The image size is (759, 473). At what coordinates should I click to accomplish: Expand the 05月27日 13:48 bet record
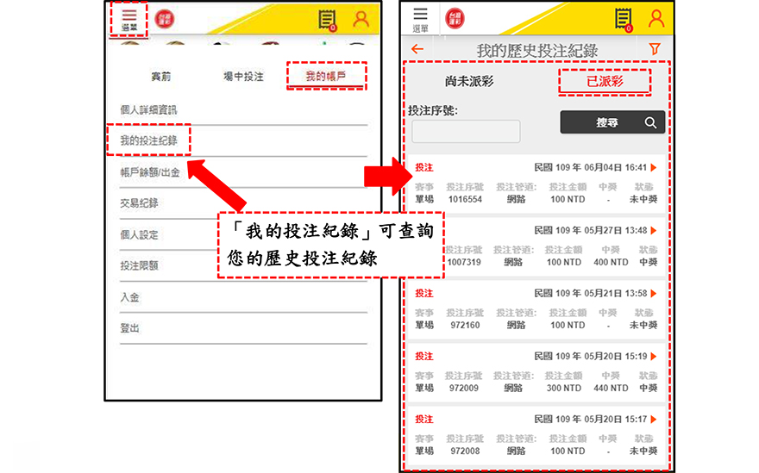653,231
